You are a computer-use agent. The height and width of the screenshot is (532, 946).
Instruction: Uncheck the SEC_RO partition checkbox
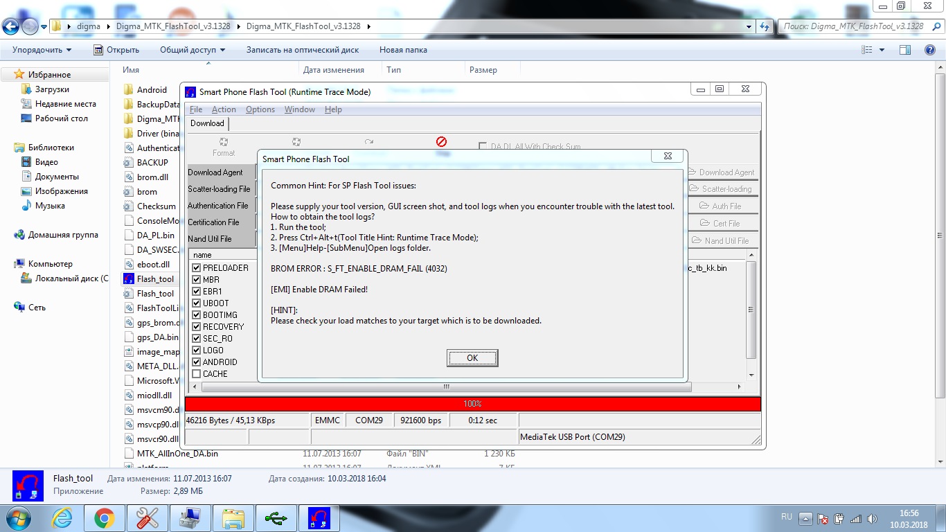pyautogui.click(x=197, y=339)
